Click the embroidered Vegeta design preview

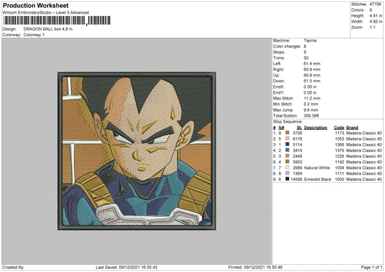(137, 151)
